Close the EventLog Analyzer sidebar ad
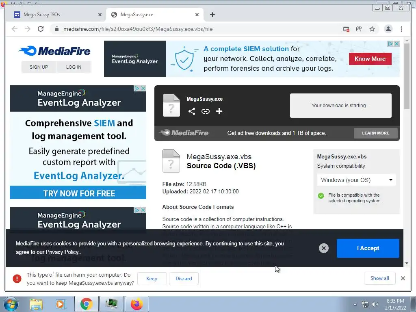Screen dimensions: 416x312 click(x=143, y=88)
